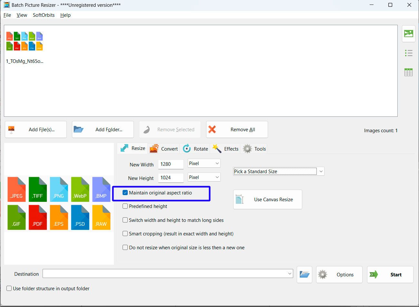The width and height of the screenshot is (419, 307).
Task: Click the New Height label
Action: pyautogui.click(x=141, y=178)
